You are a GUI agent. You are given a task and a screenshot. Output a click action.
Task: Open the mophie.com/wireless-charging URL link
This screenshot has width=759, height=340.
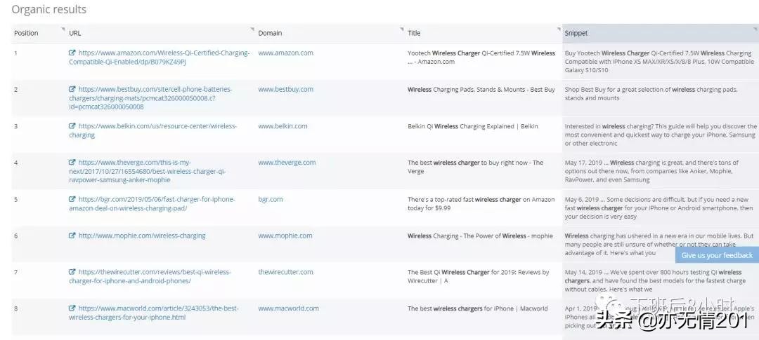click(x=142, y=236)
